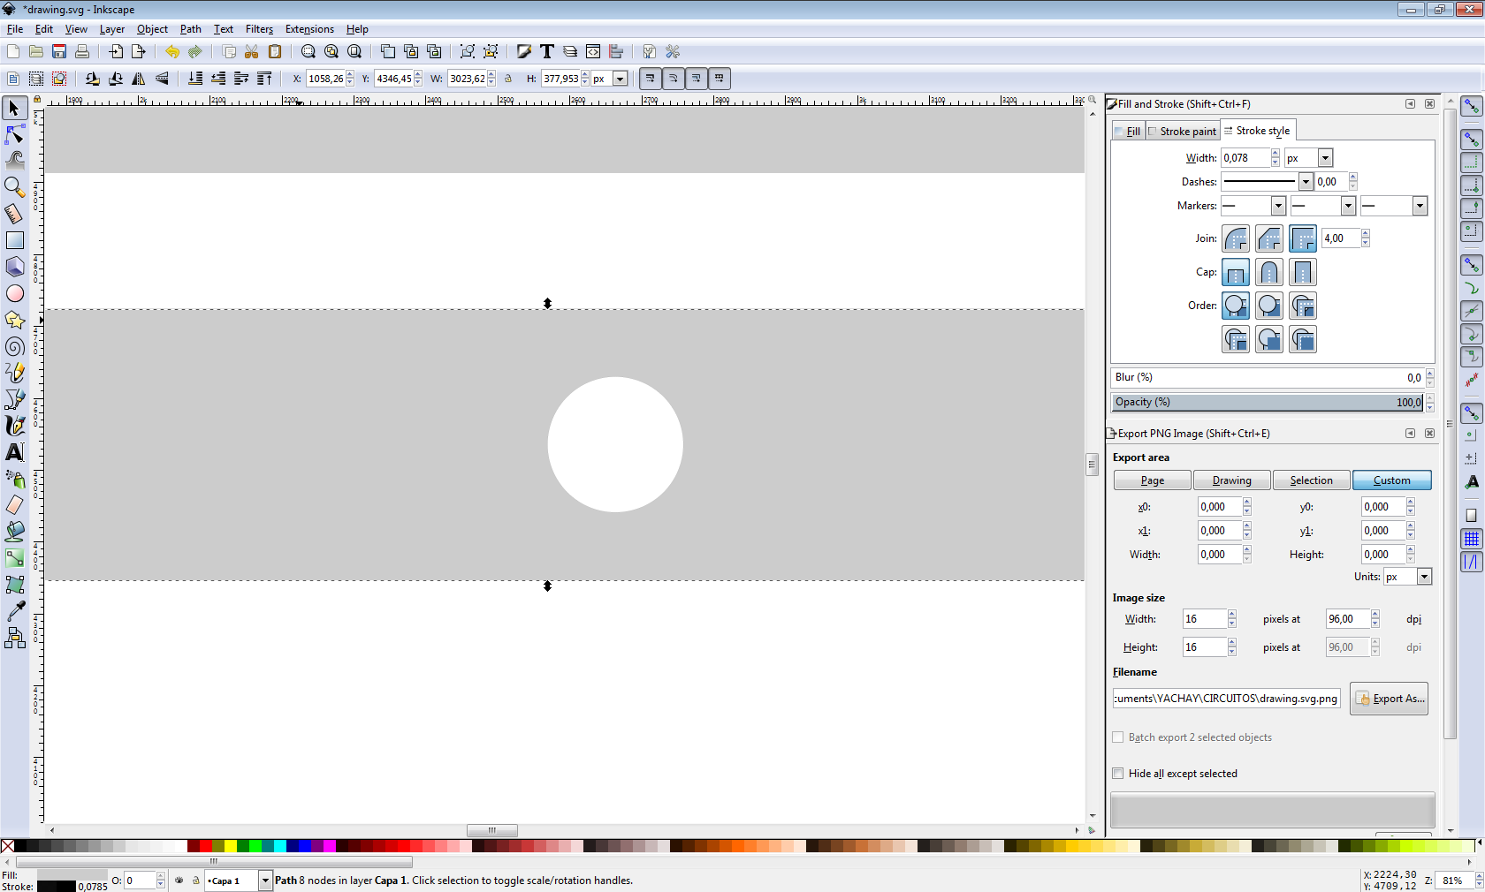Set export area to Page
Screen dimensions: 1485x892
(x=1153, y=480)
